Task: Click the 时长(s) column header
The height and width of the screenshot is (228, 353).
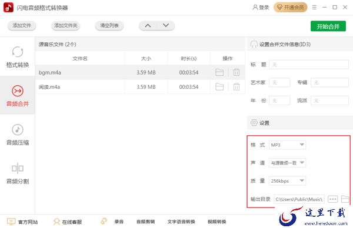Action: [x=189, y=58]
